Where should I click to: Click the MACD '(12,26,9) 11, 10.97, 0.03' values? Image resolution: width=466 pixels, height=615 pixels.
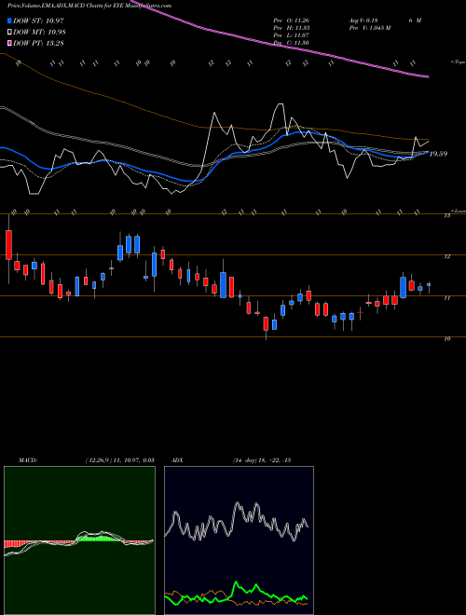point(119,460)
